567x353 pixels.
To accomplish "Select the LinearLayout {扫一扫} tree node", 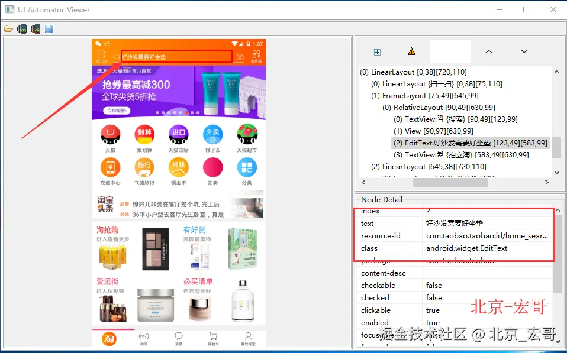I will click(436, 84).
